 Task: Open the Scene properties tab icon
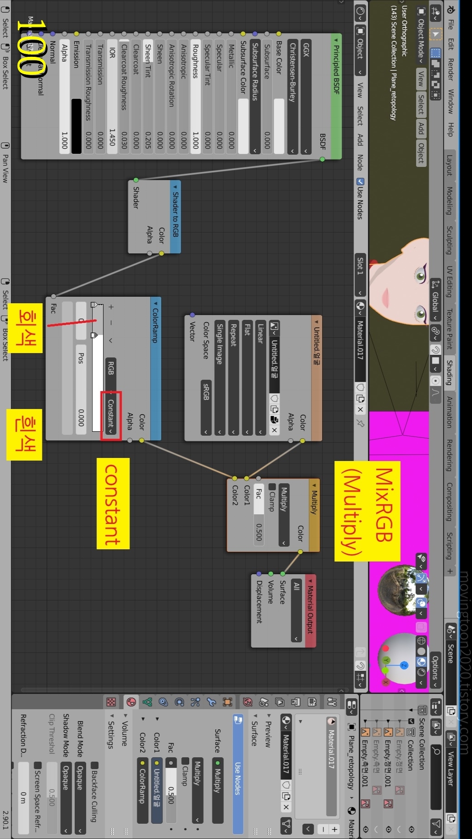(x=264, y=702)
